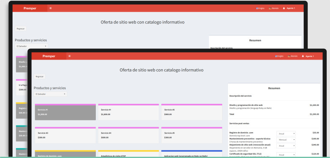This screenshot has height=158, width=330.
Task: Click the Servicios post ventas heading
Action: tap(239, 123)
